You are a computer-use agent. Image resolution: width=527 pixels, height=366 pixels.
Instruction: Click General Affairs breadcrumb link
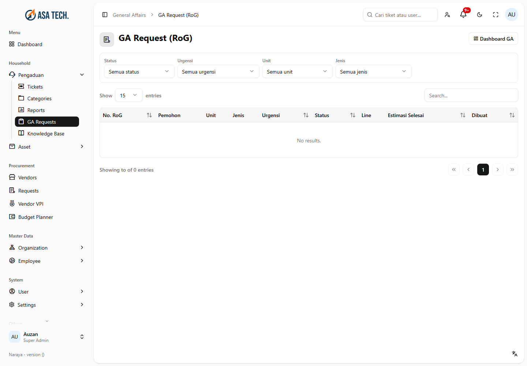point(129,15)
